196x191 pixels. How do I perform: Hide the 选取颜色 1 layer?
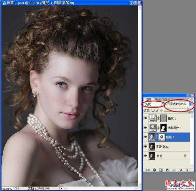(145, 127)
